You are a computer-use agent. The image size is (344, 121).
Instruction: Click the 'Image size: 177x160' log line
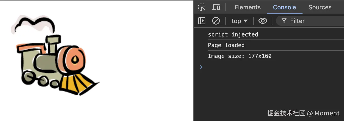tap(240, 56)
